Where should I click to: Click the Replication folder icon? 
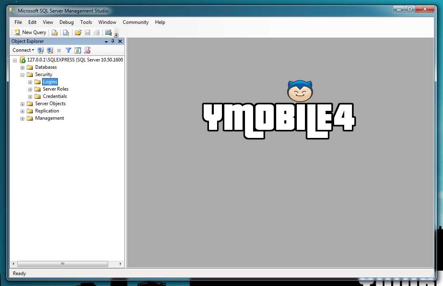(x=30, y=111)
